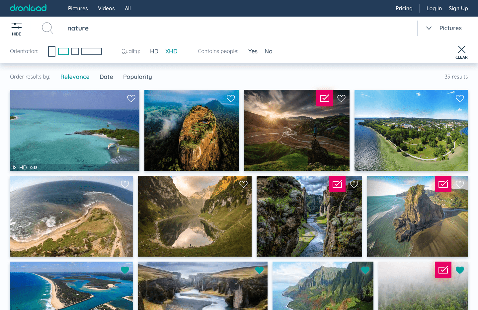Viewport: 478px width, 310px height.
Task: Unfavorite the winding canyon river picture
Action: point(260,270)
